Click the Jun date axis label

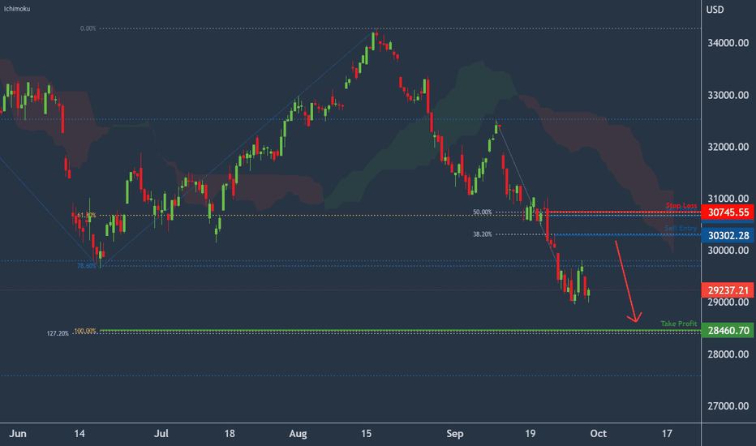[18, 434]
